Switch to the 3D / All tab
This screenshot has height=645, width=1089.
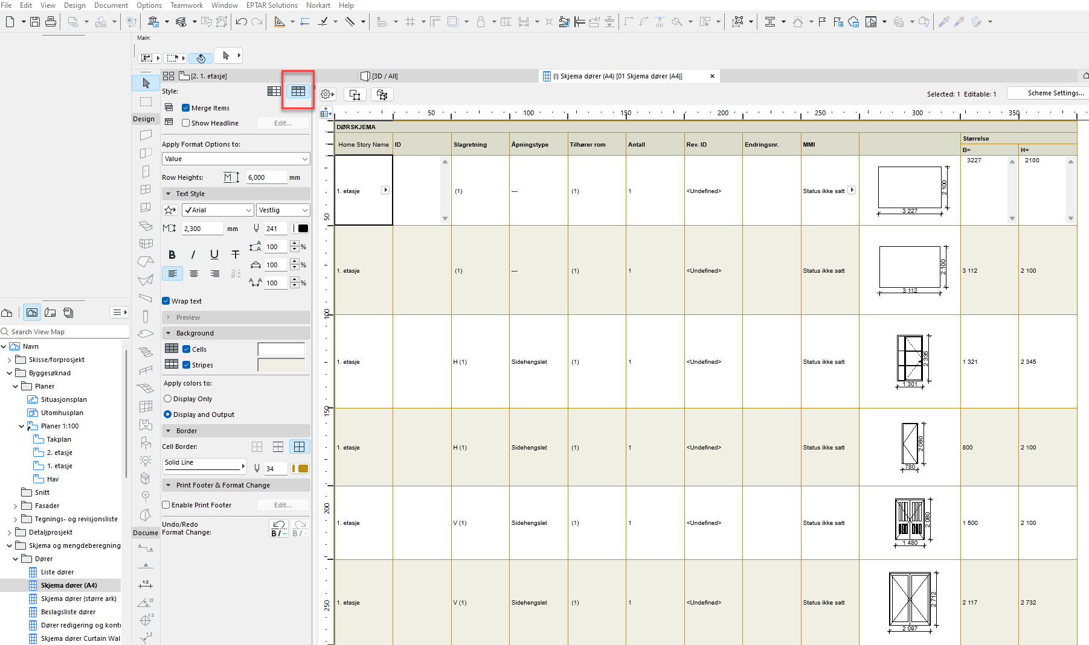[x=384, y=76]
